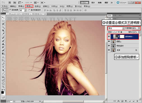Toggle the 自动选择 checkbox

[10, 10]
